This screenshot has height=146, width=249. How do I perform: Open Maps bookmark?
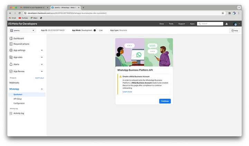coord(34,18)
